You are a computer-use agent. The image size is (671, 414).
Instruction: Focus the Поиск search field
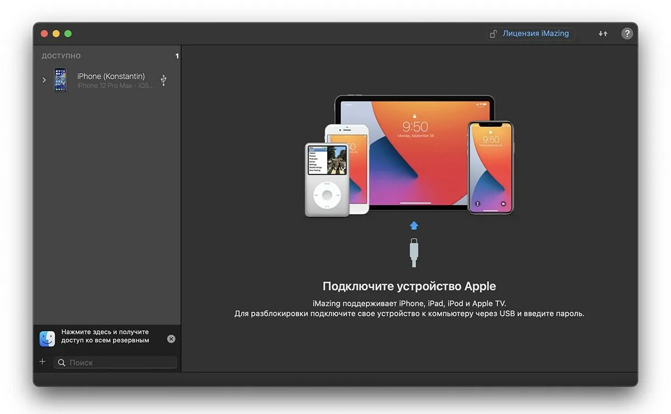(116, 363)
